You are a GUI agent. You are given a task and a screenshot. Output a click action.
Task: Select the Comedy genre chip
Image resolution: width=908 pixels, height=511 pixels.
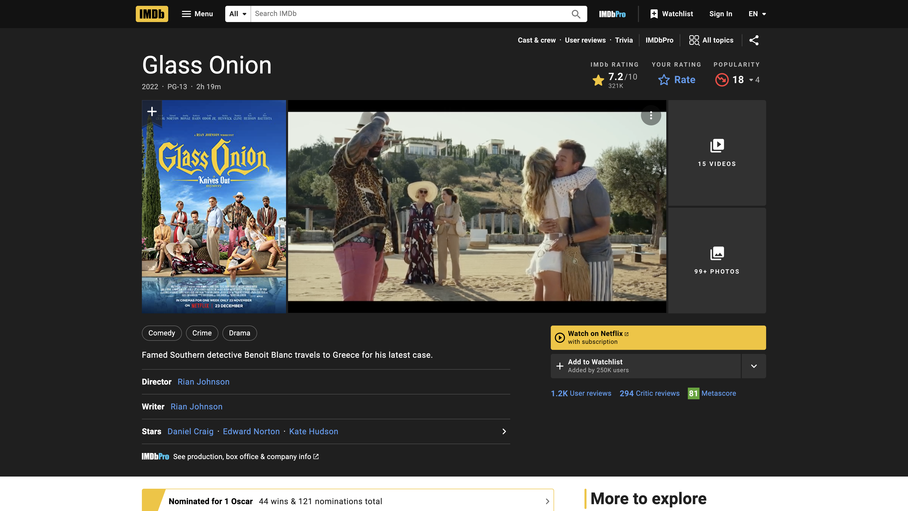point(161,333)
